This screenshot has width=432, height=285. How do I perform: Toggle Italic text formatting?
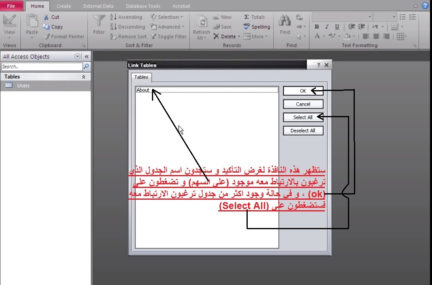point(327,27)
